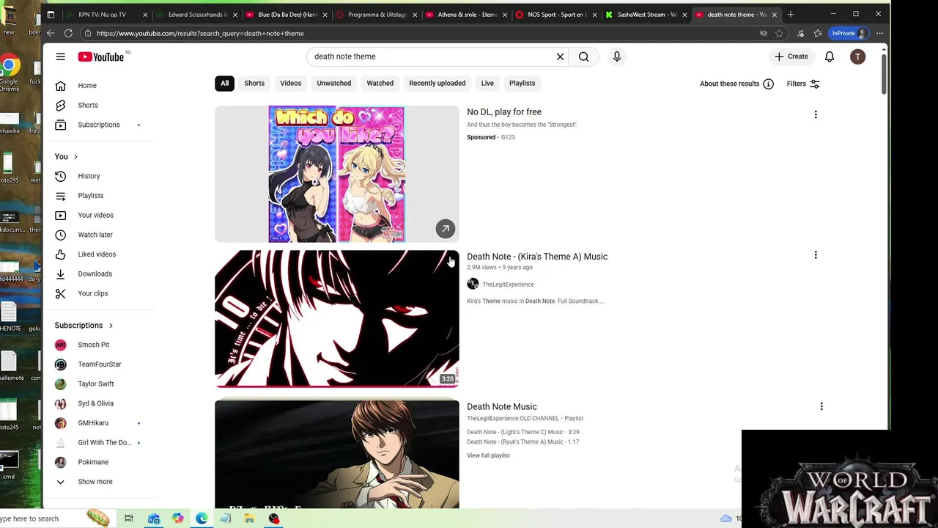
Task: Select the Recently uploaded chip
Action: click(x=437, y=83)
